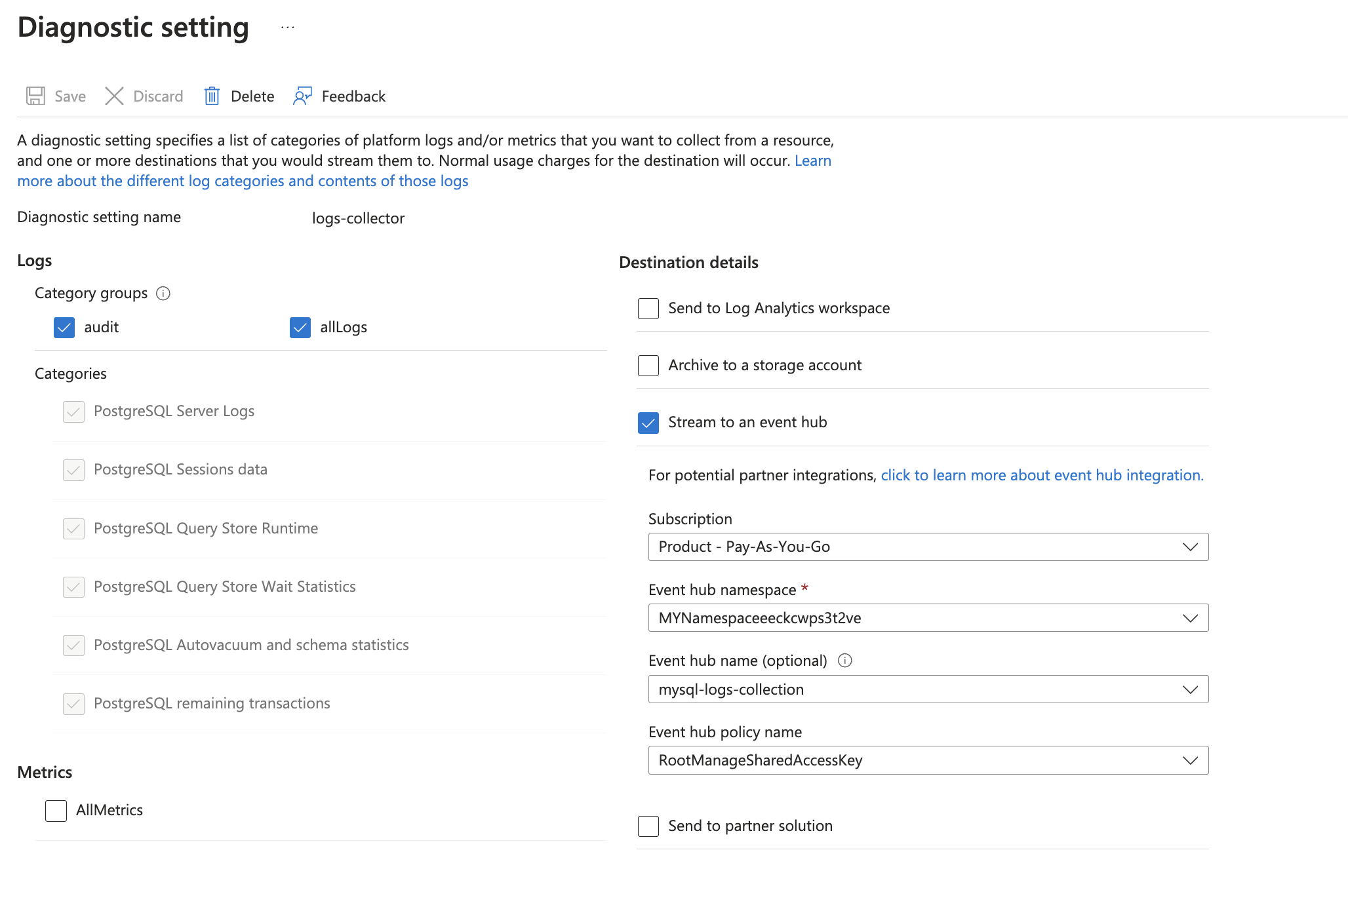Expand the Event hub policy name dropdown
The width and height of the screenshot is (1348, 907).
click(1190, 759)
